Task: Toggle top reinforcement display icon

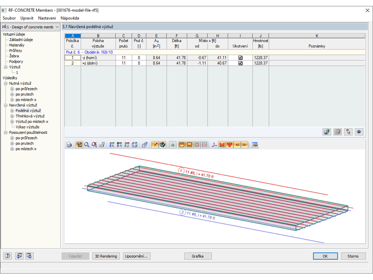Action: tap(182, 145)
